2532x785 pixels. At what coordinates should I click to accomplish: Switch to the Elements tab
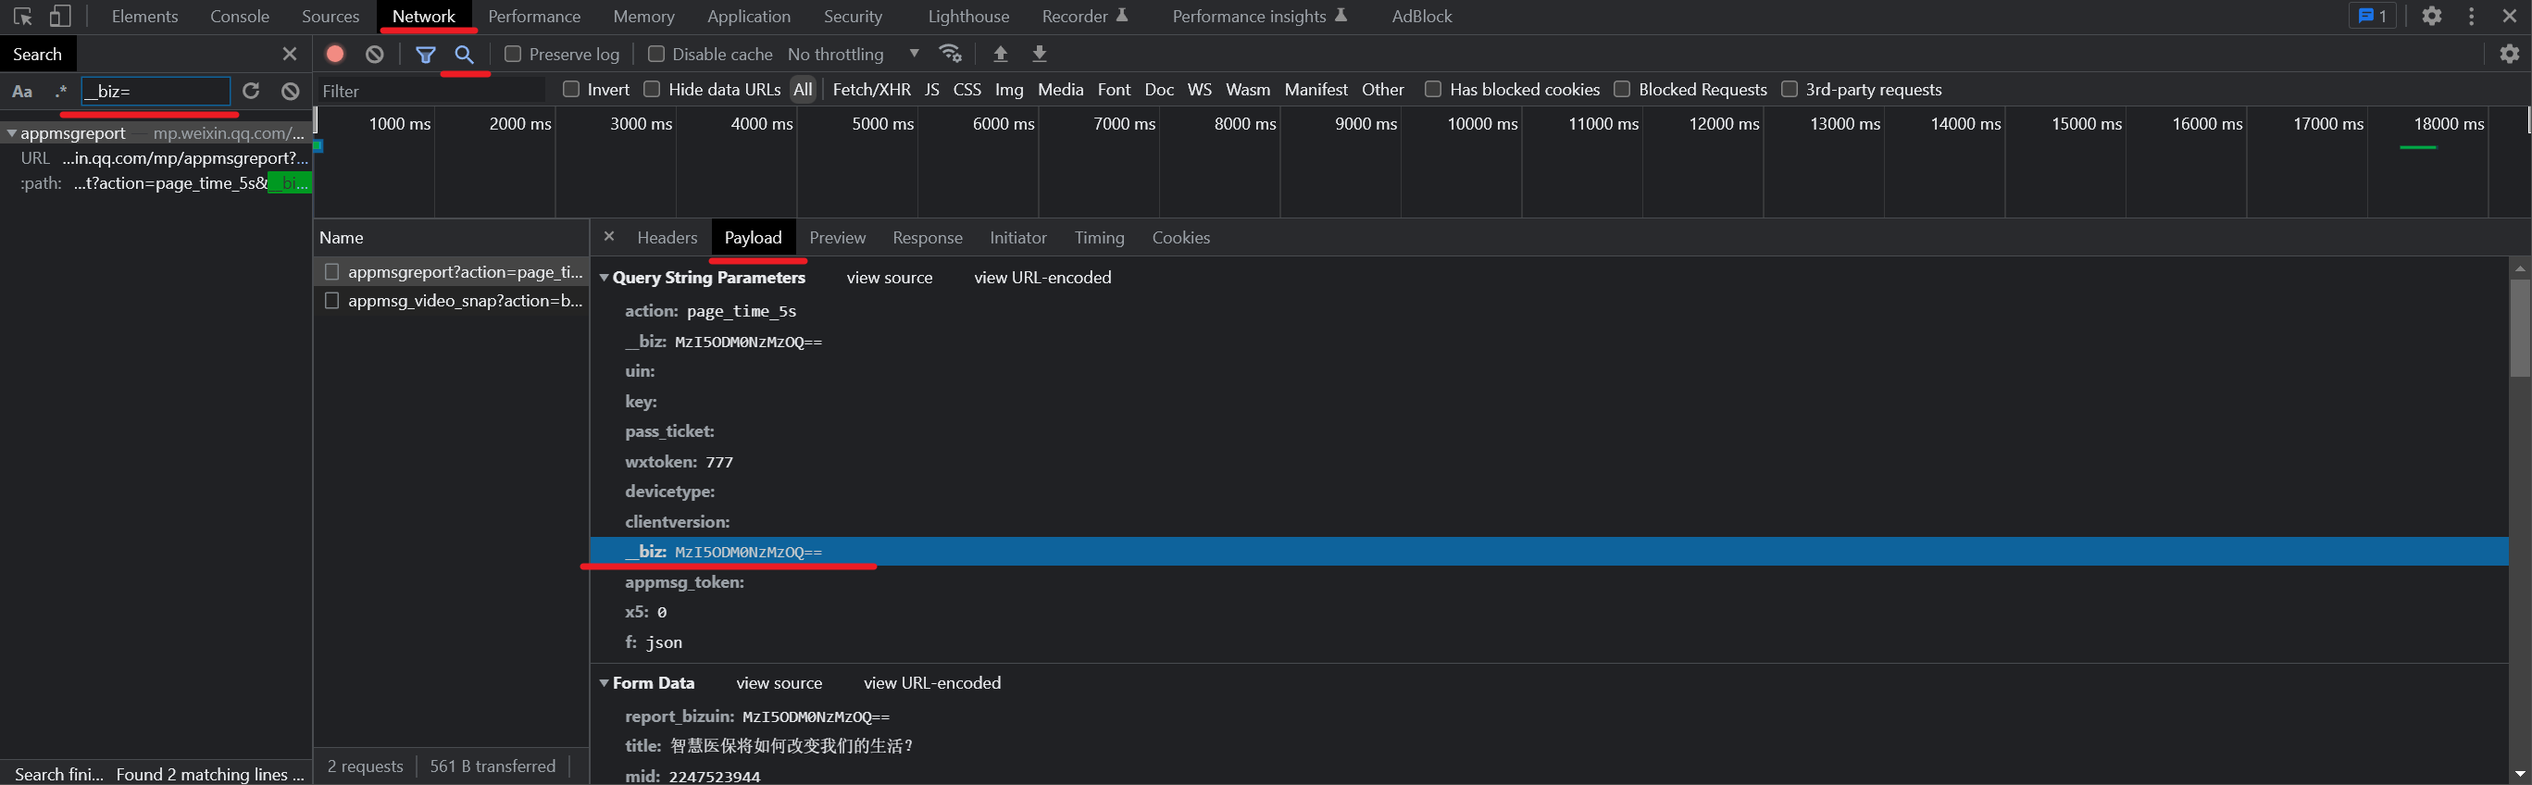coord(144,17)
